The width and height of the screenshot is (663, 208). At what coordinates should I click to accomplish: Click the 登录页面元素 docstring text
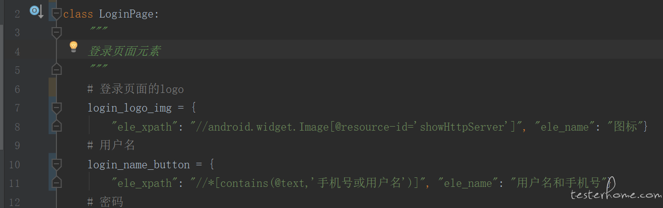pos(124,51)
